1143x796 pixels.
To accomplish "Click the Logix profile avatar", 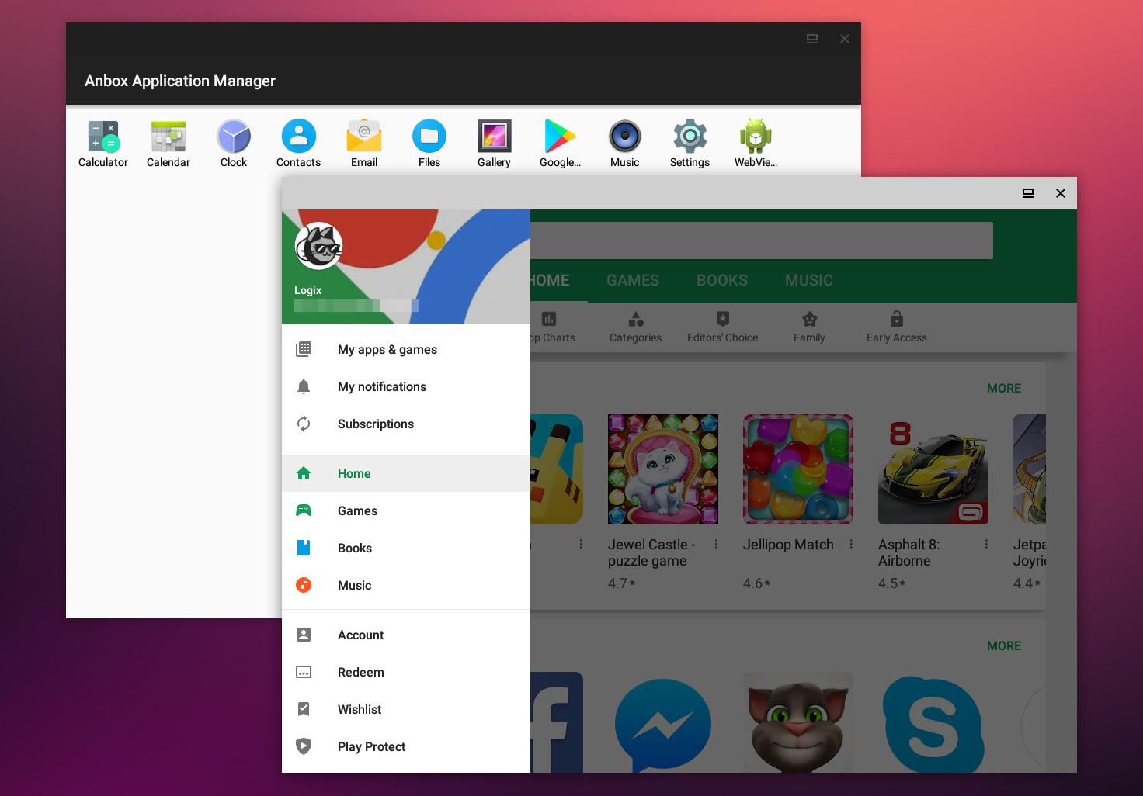I will coord(318,246).
